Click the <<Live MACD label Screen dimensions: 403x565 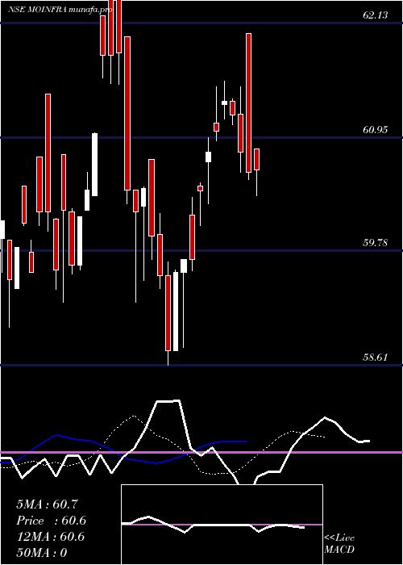pyautogui.click(x=339, y=544)
